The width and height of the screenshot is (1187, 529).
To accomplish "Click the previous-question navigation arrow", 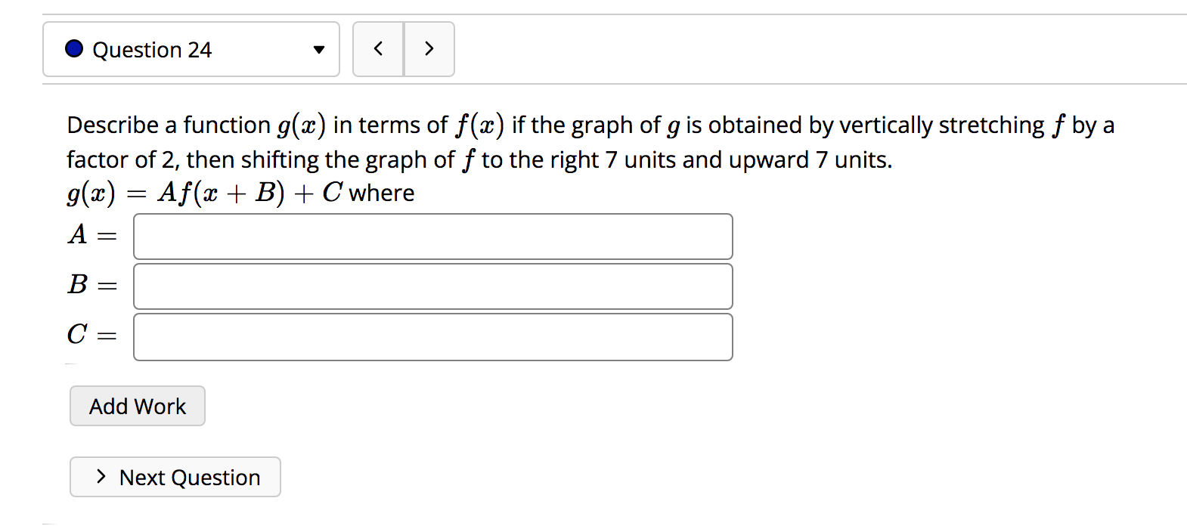I will coord(378,48).
